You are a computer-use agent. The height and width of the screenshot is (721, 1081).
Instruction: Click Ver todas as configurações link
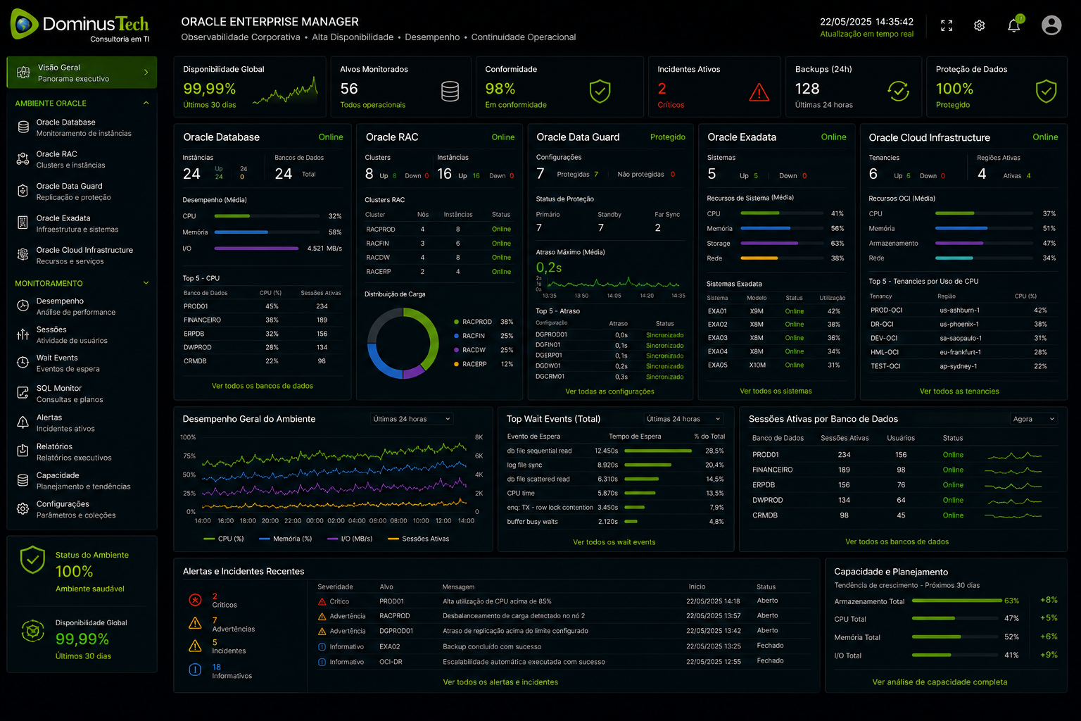[x=609, y=391]
